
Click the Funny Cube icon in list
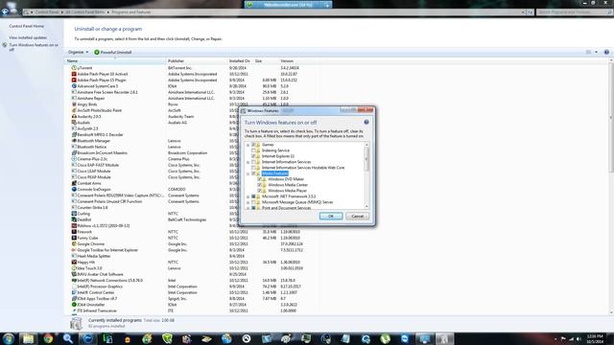pyautogui.click(x=74, y=238)
